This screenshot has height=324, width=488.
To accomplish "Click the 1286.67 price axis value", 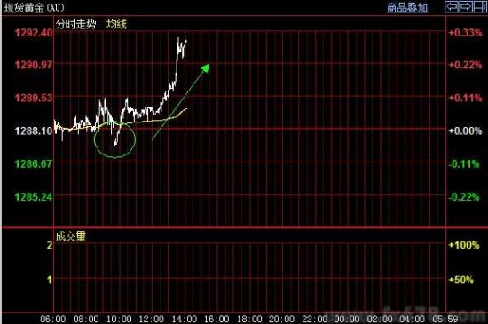I will (x=34, y=163).
